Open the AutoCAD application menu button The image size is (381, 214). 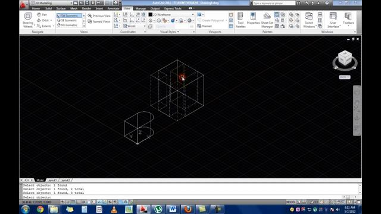pos(24,5)
